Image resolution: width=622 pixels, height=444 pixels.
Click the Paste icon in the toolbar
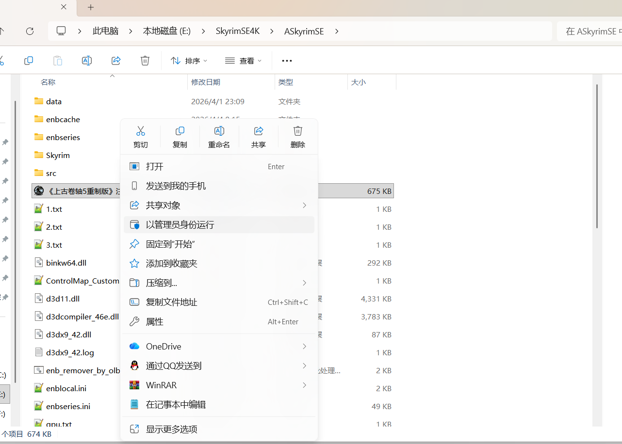pos(57,61)
